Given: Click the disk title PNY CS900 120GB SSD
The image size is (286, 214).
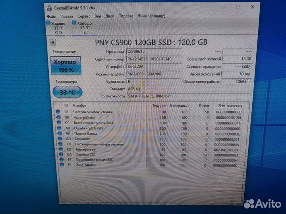Looking at the screenshot, I should coord(133,42).
